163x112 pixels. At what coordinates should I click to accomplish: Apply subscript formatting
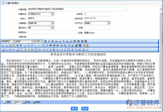click(64, 41)
